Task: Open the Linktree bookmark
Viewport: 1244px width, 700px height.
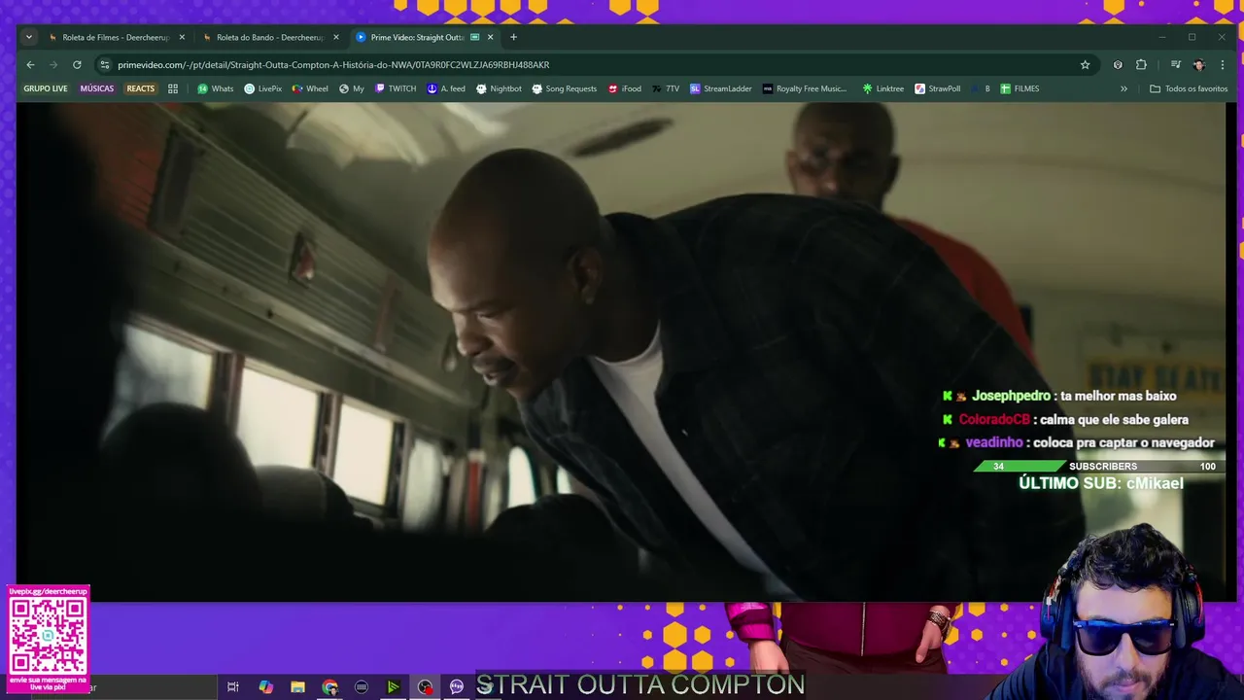Action: pos(882,88)
